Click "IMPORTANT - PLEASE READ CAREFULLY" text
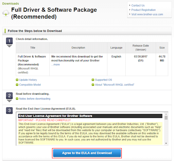174x162 pixels. [x=45, y=120]
